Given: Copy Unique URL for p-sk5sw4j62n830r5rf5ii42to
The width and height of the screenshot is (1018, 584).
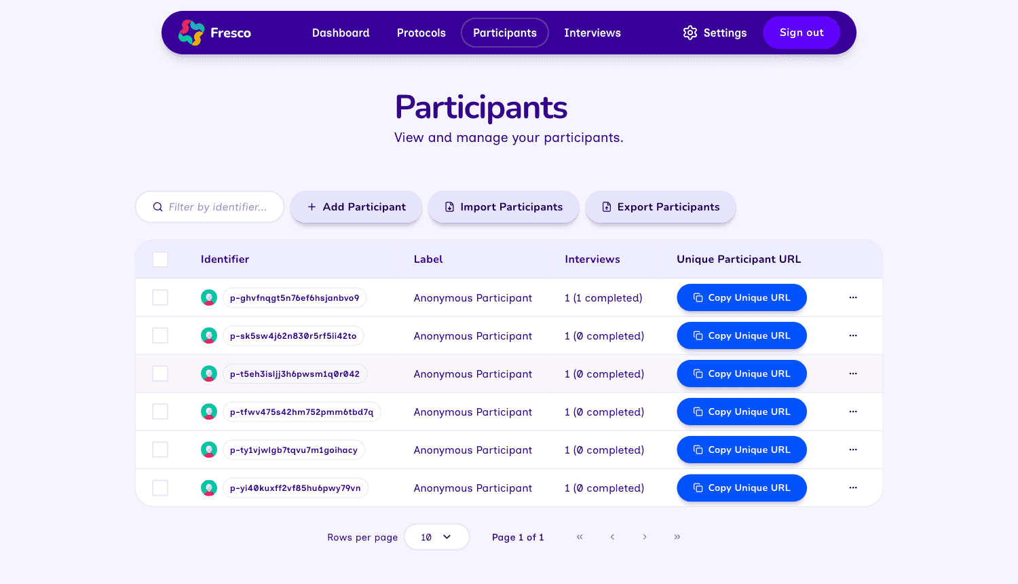Looking at the screenshot, I should tap(742, 335).
